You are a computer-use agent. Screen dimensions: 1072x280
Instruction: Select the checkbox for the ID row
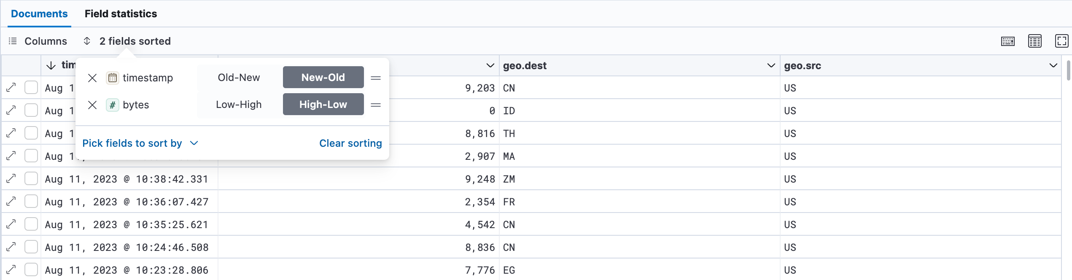point(31,110)
